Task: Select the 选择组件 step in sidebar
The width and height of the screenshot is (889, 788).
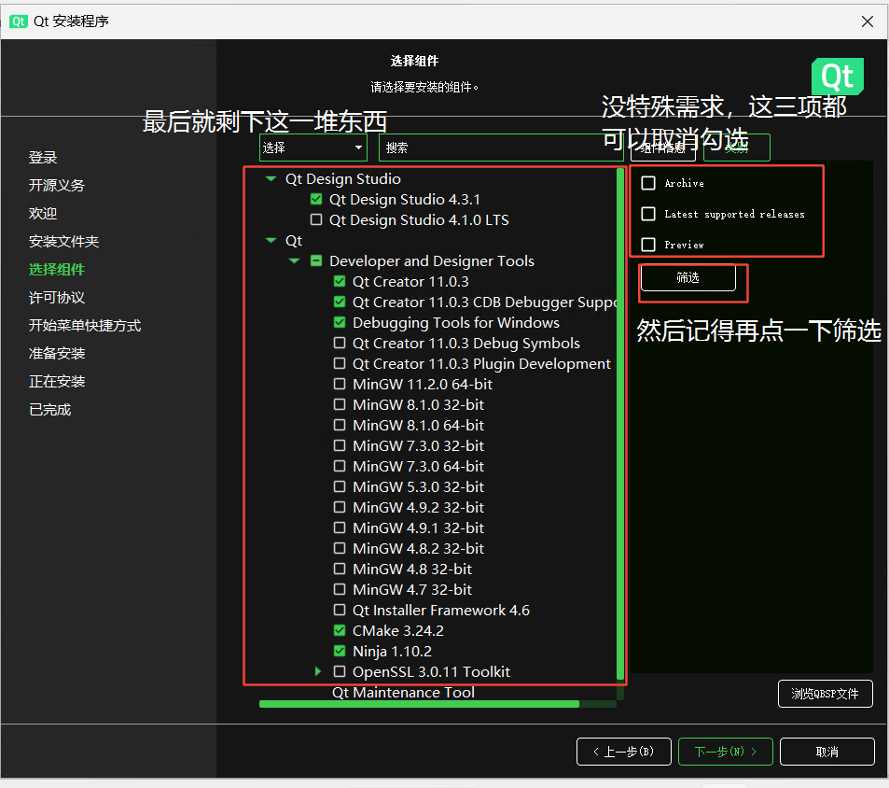Action: (x=57, y=270)
